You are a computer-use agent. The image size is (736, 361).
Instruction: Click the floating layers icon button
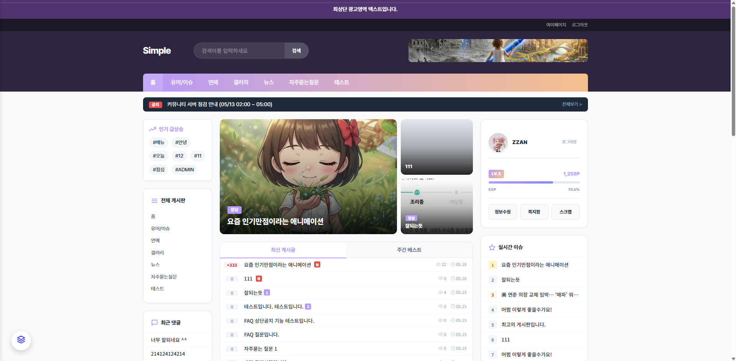click(x=21, y=340)
